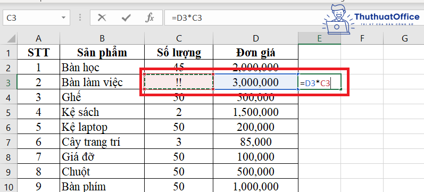Screen dimensions: 424x192
Task: Select row 7 header
Action: [9, 141]
